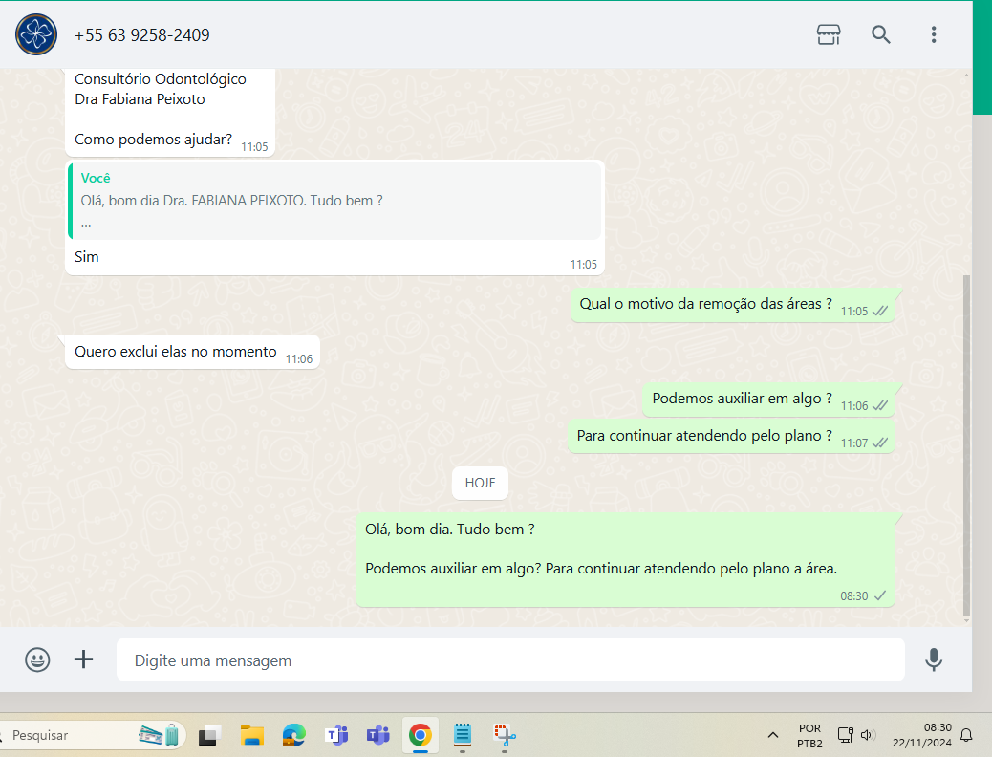This screenshot has width=992, height=757.
Task: Open the contact's profile picture avatar
Action: click(36, 34)
